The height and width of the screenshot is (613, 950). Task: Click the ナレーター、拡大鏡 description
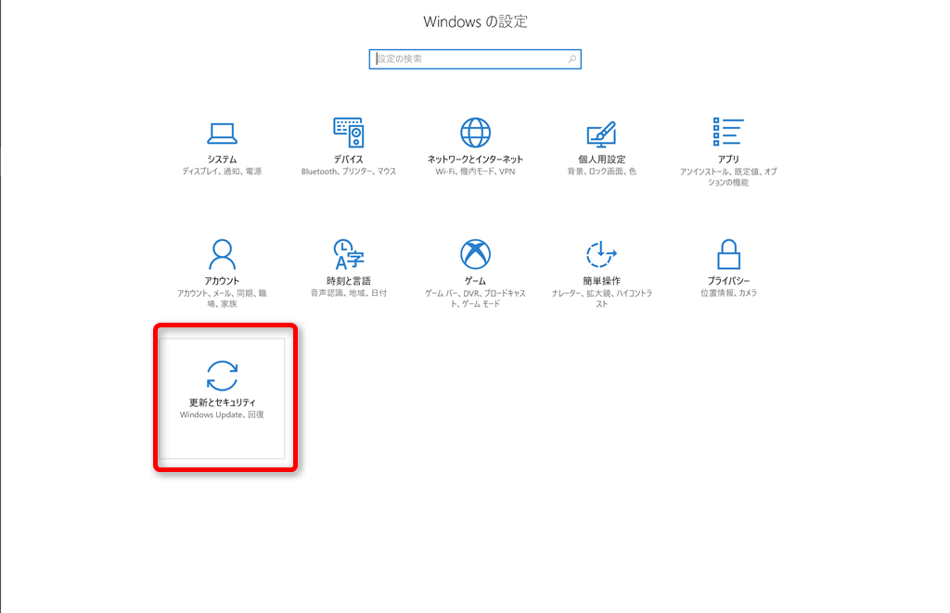(601, 299)
